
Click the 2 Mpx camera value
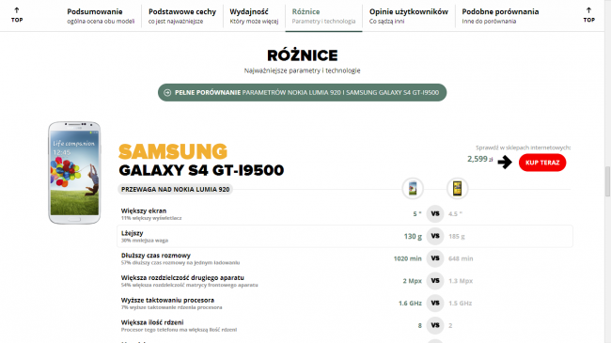[x=413, y=281]
